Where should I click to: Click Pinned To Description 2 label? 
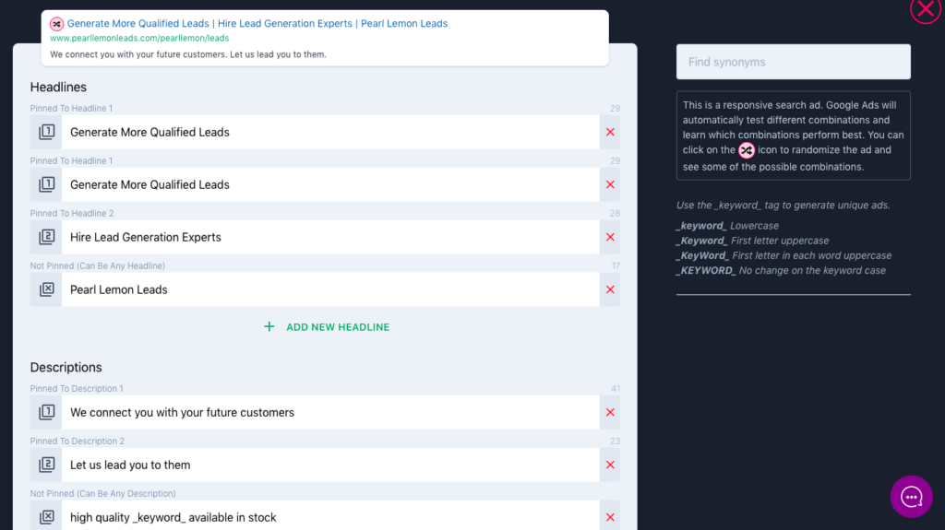pyautogui.click(x=78, y=441)
